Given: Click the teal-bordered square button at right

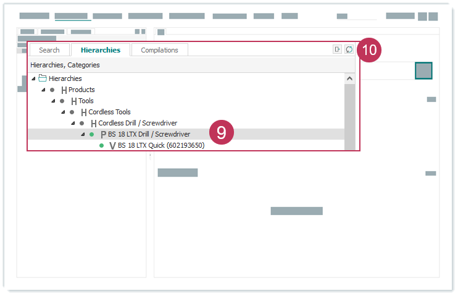Looking at the screenshot, I should click(x=423, y=70).
